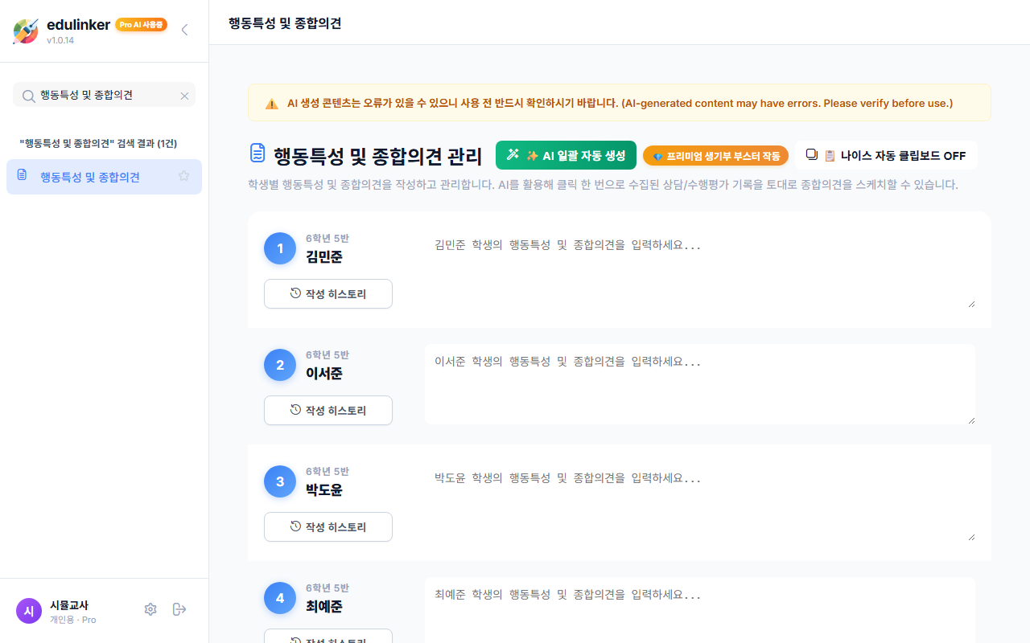This screenshot has width=1030, height=643.
Task: Open 작성 히스토리 for 김민준
Action: pyautogui.click(x=328, y=294)
